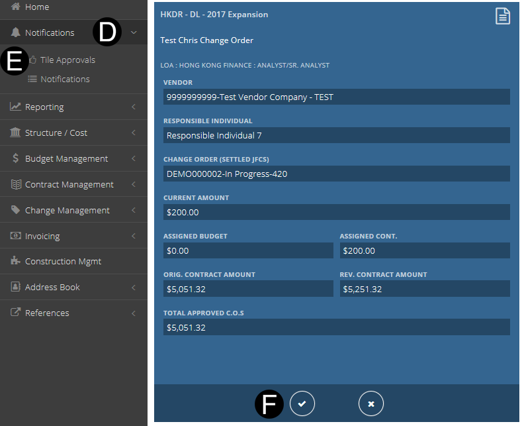Screen dimensions: 522x426
Task: Open the Structure / Cost menu
Action: pos(56,133)
